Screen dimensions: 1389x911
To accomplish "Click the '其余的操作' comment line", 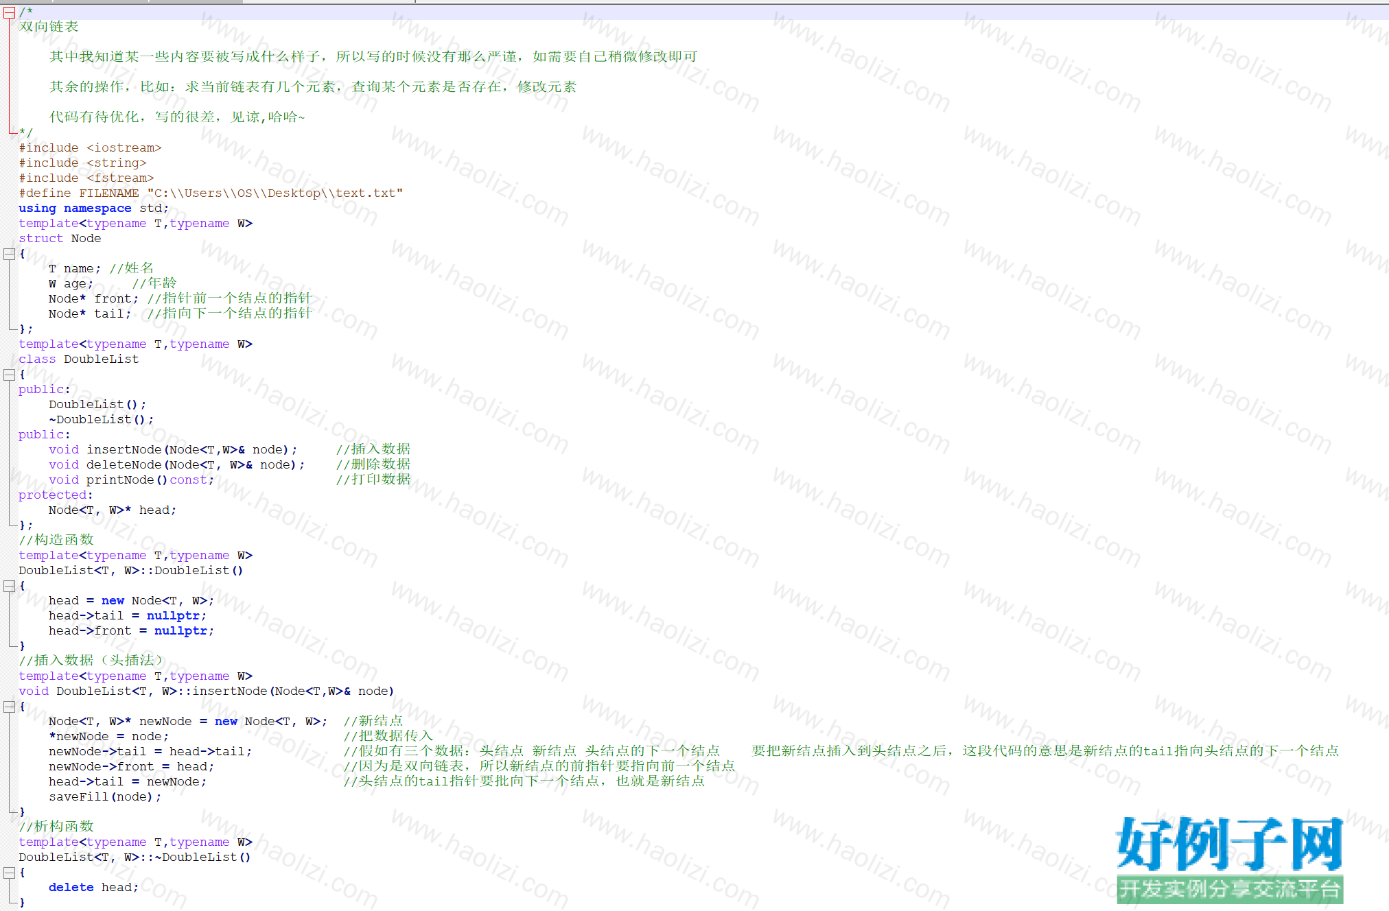I will [313, 87].
